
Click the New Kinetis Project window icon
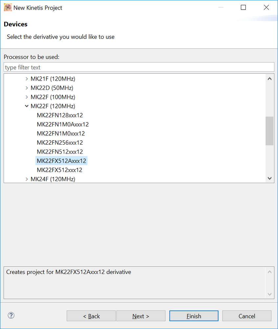(8, 8)
